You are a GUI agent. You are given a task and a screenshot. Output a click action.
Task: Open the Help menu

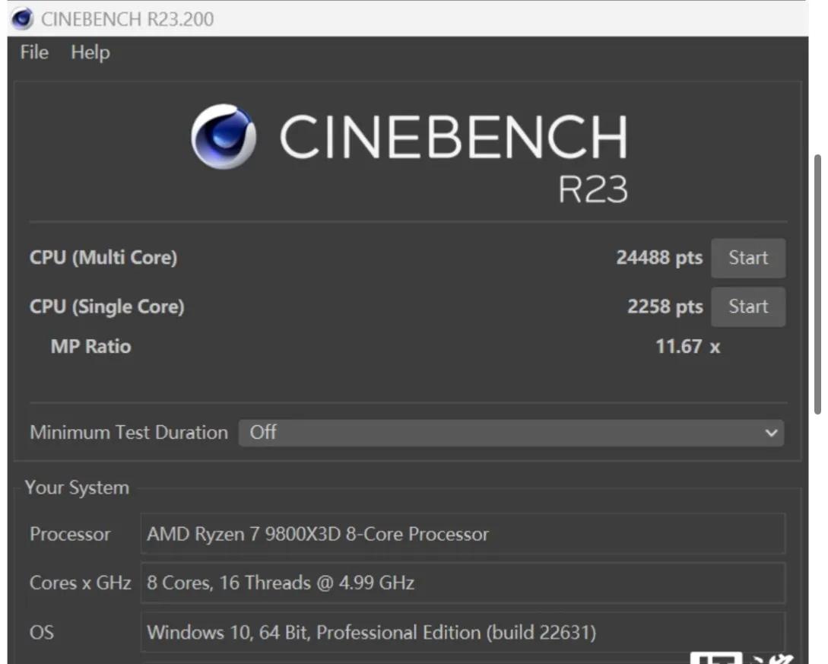point(90,52)
